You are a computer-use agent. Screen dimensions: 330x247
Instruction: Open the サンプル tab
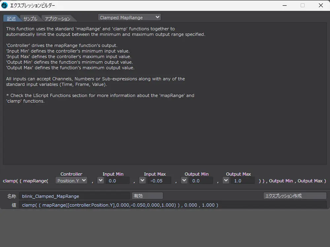(x=30, y=18)
